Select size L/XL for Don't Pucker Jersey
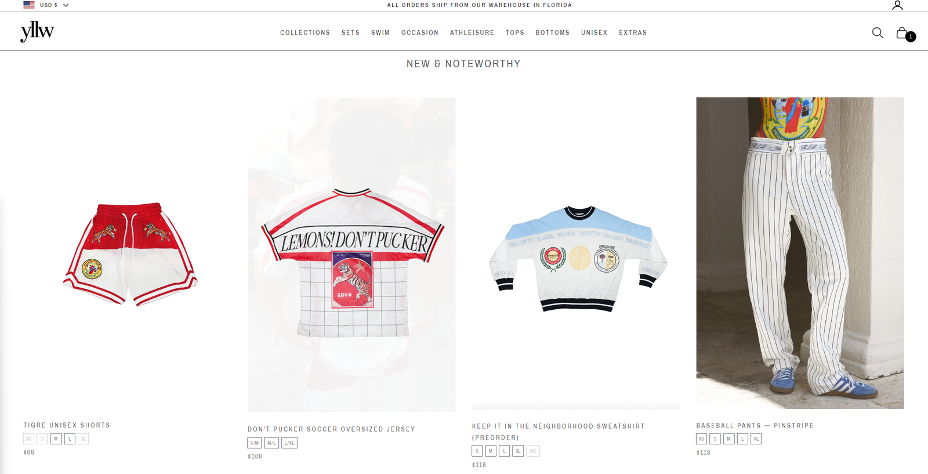Viewport: 928px width, 474px height. tap(289, 443)
